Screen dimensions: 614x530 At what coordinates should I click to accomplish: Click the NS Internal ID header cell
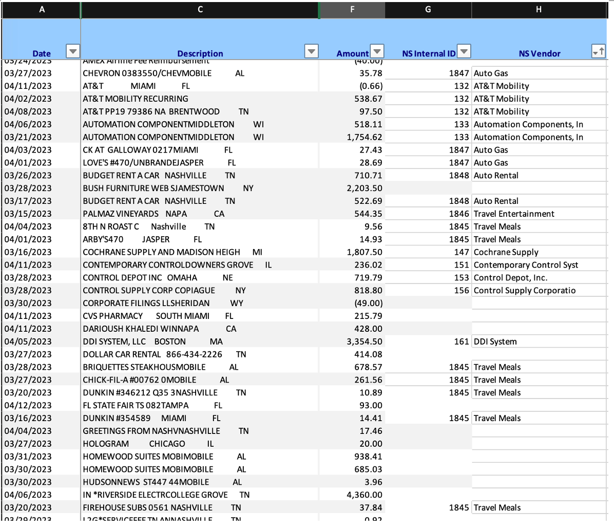tap(428, 39)
